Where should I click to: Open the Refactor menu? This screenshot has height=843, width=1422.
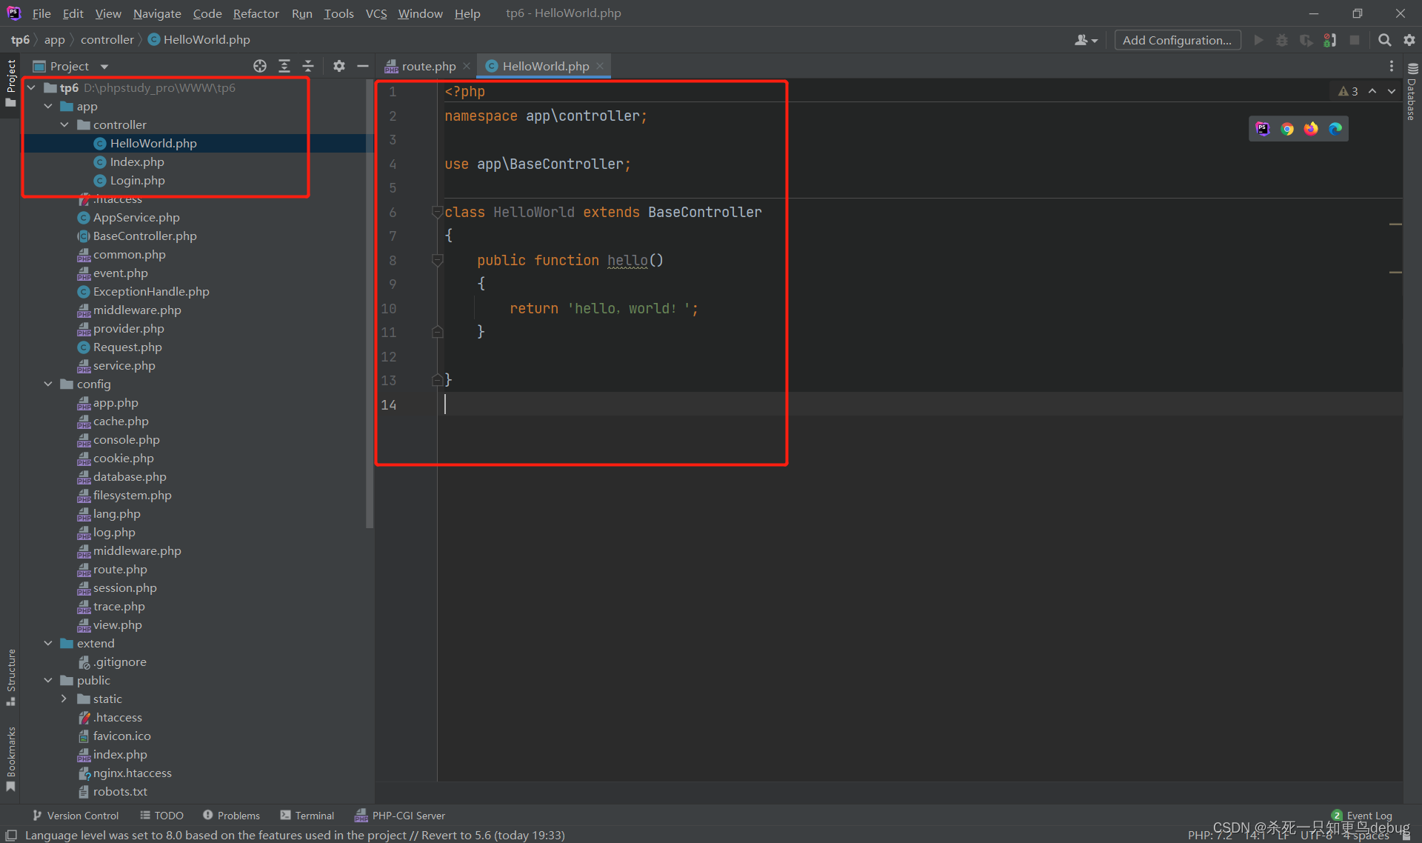[x=256, y=13]
